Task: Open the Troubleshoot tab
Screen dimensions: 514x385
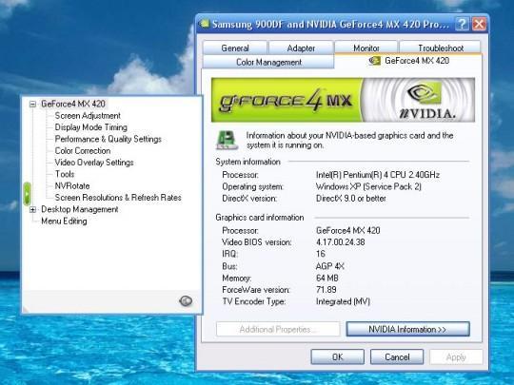Action: pos(441,48)
